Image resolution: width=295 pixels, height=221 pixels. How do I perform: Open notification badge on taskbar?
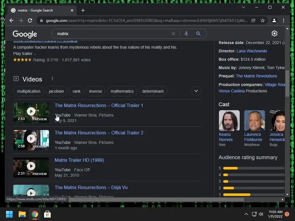tap(287, 214)
